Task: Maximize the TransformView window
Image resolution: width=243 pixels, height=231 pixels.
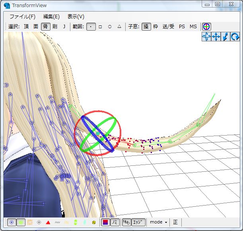Action: (x=218, y=4)
